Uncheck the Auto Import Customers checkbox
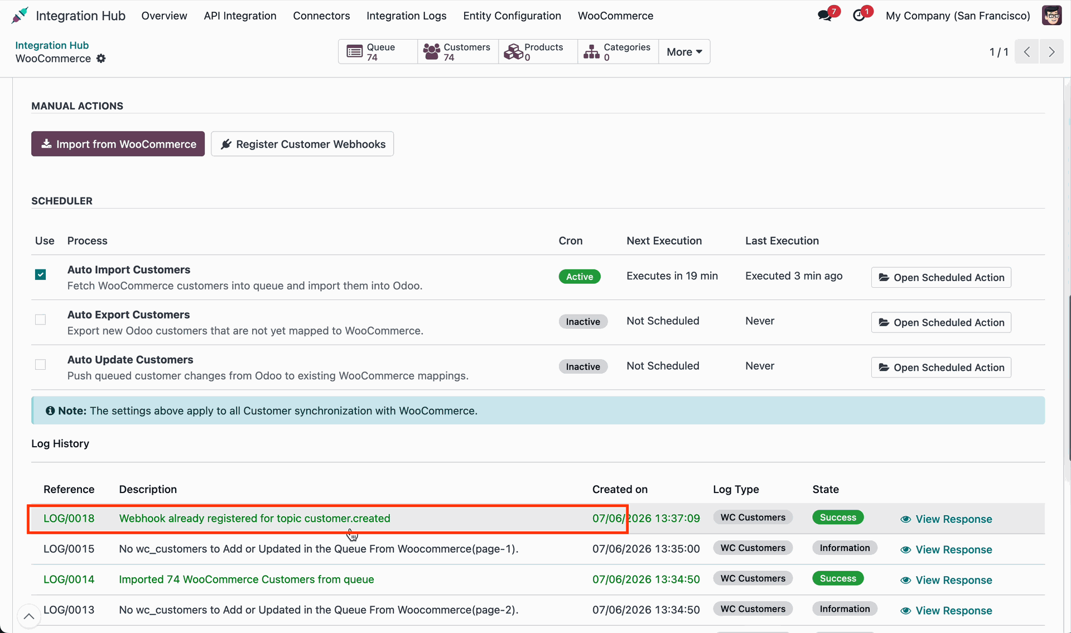 (40, 274)
